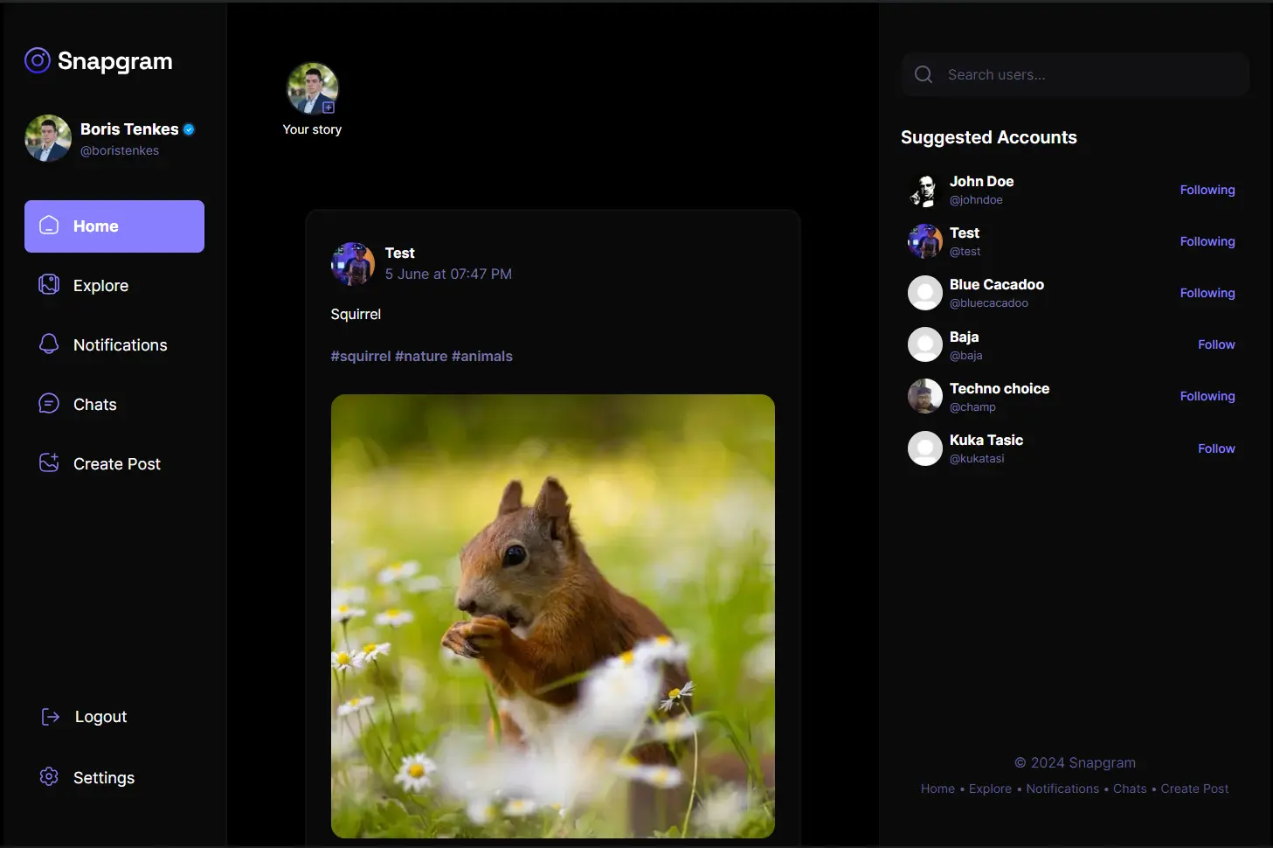Click the footer Explore link
Image resolution: width=1273 pixels, height=848 pixels.
(x=990, y=789)
